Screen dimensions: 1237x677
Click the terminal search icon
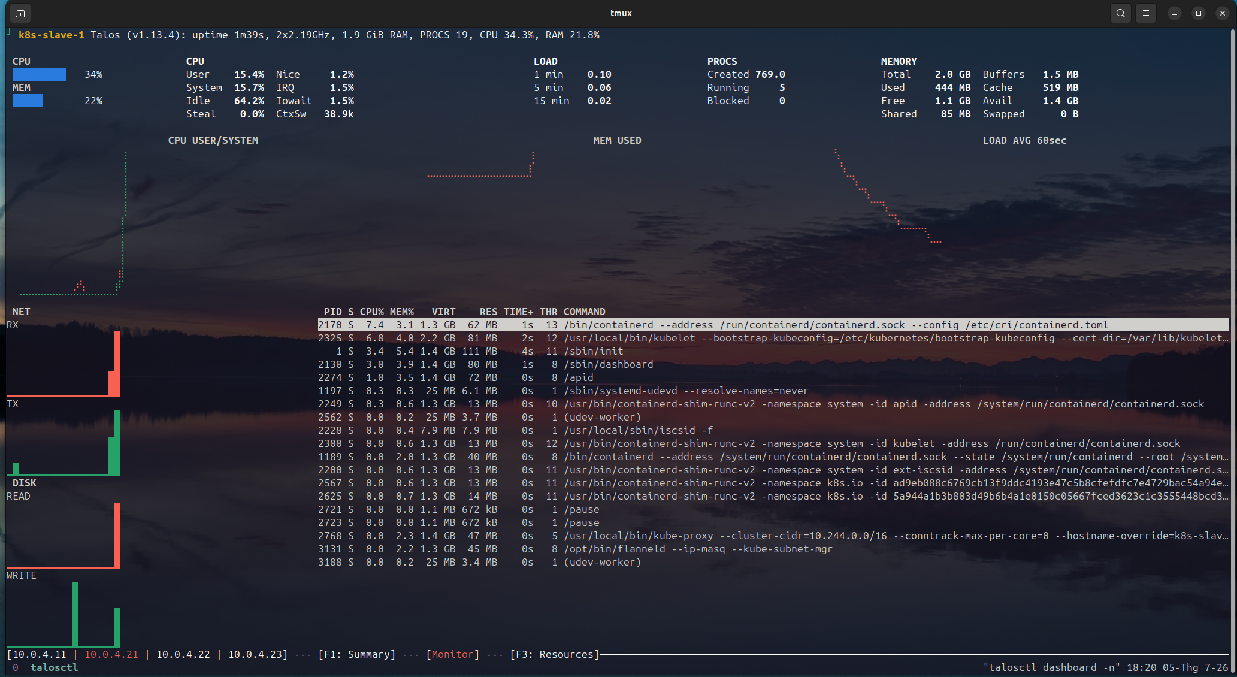[1120, 13]
